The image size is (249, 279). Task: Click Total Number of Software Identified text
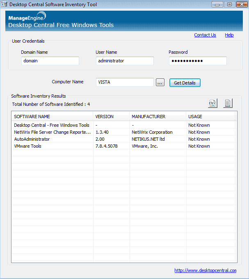click(x=51, y=104)
